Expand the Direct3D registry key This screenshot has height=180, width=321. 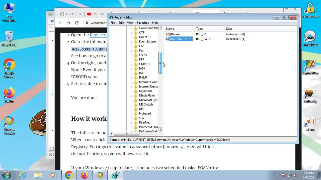(131, 37)
